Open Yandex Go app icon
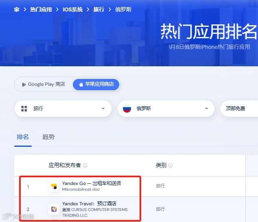258x222 pixels. (54, 187)
